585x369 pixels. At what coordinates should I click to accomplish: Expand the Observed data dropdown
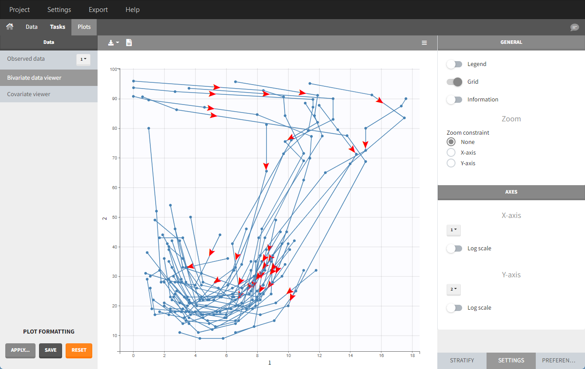click(83, 59)
